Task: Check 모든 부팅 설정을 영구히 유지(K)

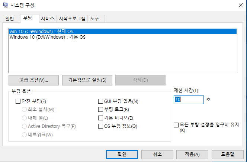Action: point(176,125)
